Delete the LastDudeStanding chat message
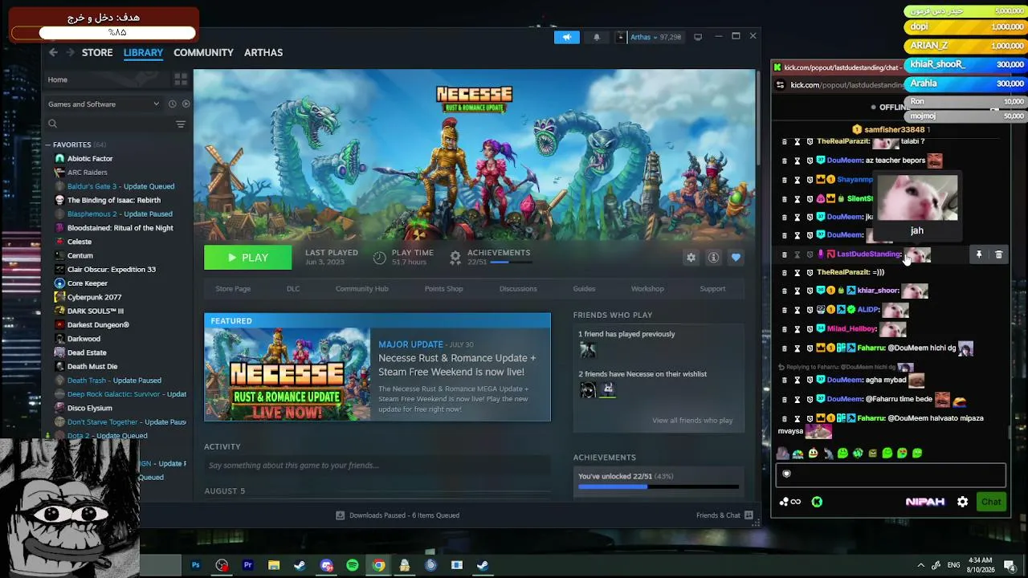 tap(998, 254)
